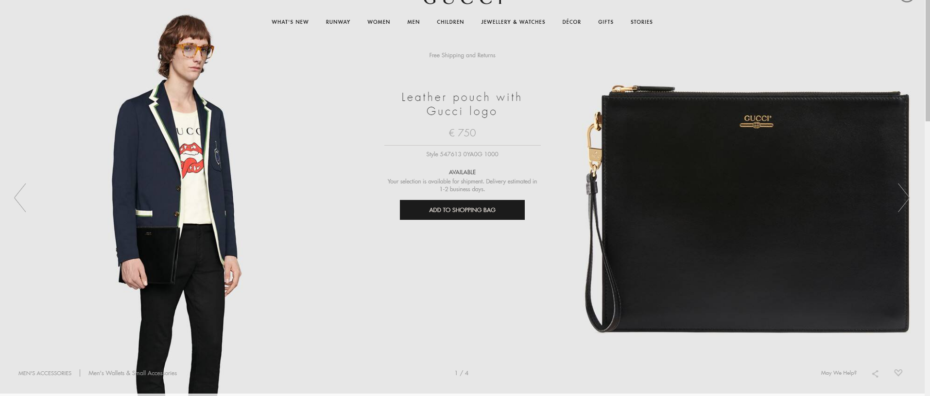This screenshot has width=930, height=396.
Task: Go to Men's Accessories breadcrumb
Action: (x=45, y=373)
